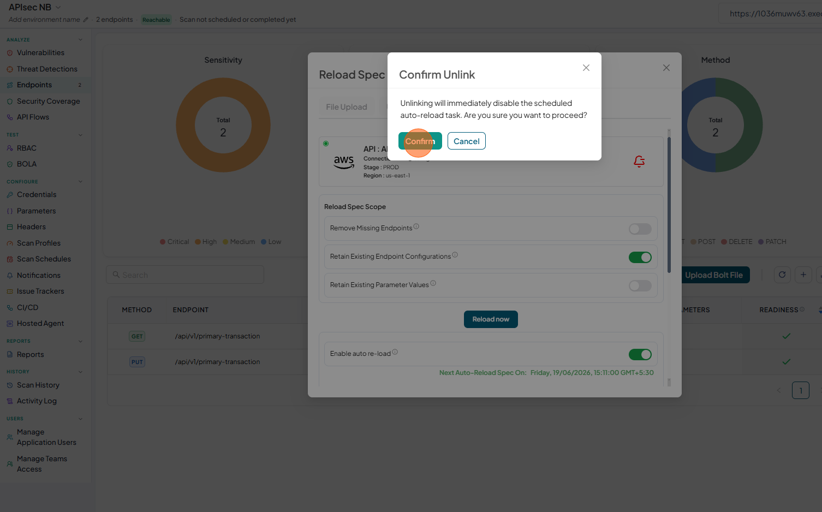Close the Confirm Unlink dialog
This screenshot has width=822, height=512.
click(x=586, y=68)
